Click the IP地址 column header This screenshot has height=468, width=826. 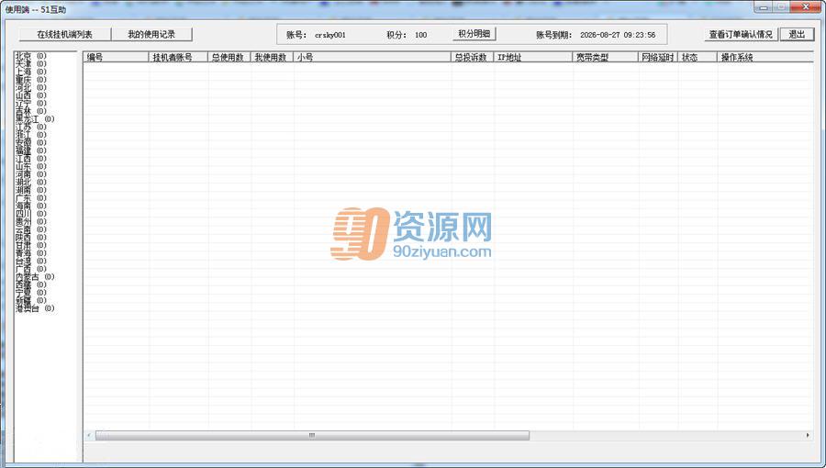click(x=532, y=57)
